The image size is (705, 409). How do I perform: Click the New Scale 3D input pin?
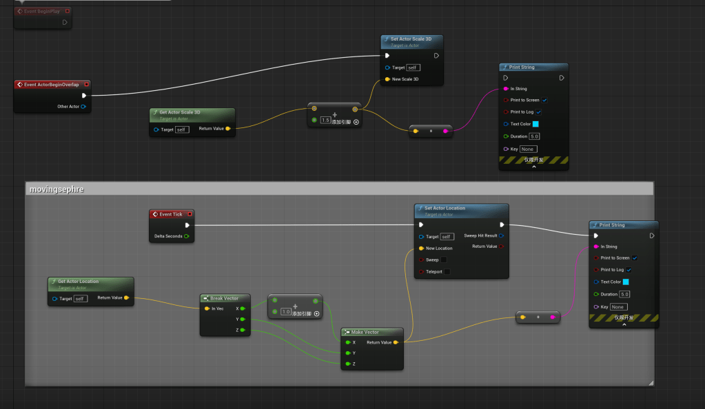(x=388, y=79)
